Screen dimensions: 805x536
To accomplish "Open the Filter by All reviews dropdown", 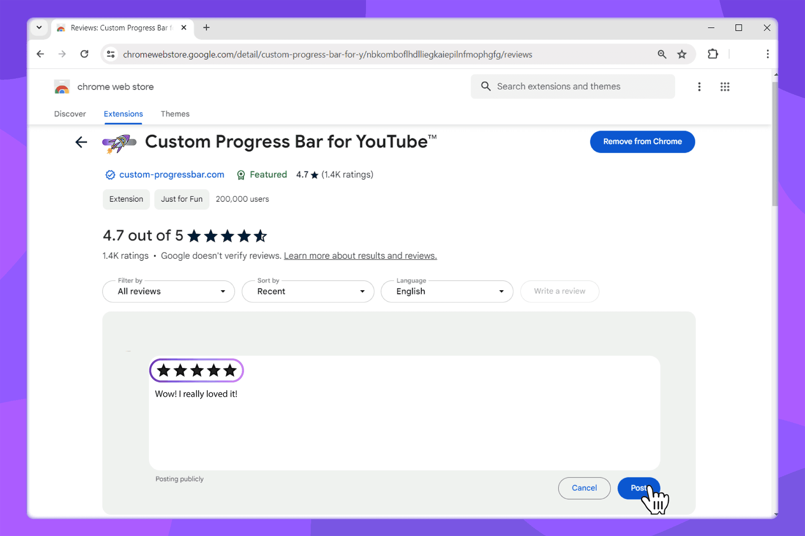I will (x=168, y=291).
